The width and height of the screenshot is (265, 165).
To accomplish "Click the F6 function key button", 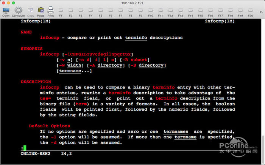I will click(x=111, y=12).
